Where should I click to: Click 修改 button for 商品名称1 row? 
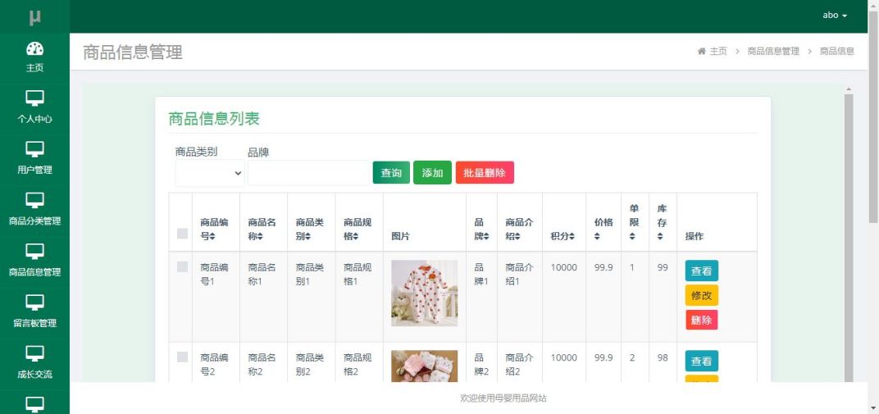point(701,295)
